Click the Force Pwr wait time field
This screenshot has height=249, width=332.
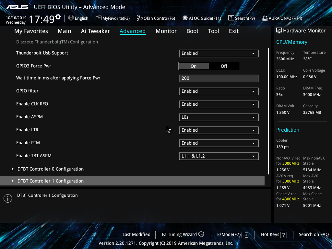(x=219, y=78)
